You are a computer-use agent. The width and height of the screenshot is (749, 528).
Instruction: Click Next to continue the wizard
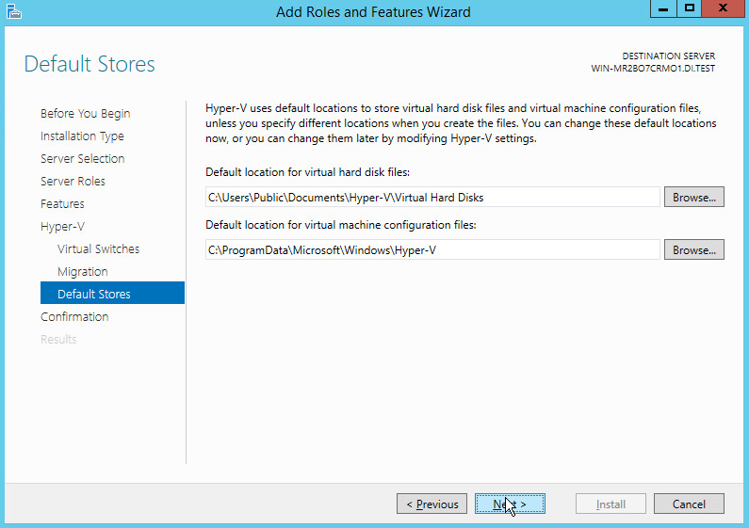coord(510,504)
